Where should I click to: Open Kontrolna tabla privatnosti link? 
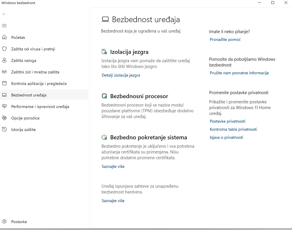233,129
